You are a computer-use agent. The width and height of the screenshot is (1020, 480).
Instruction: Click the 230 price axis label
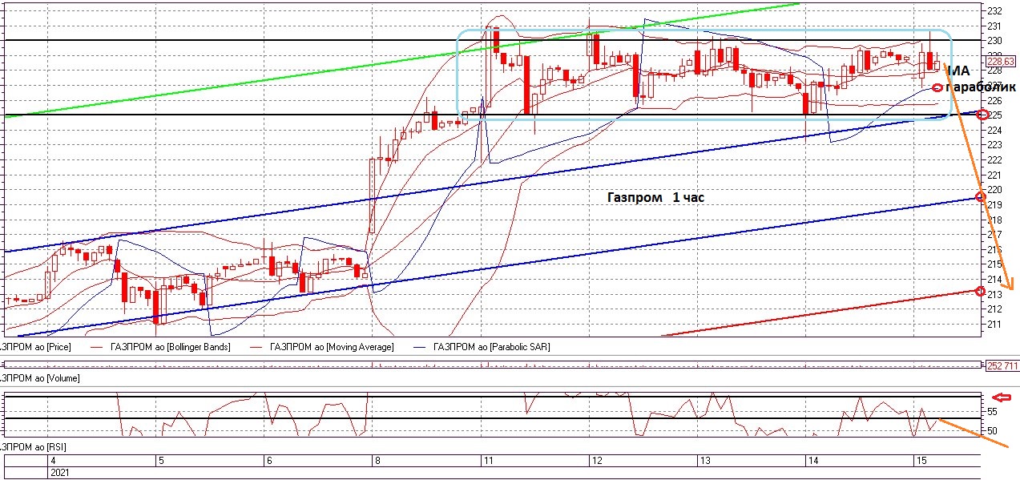[994, 41]
